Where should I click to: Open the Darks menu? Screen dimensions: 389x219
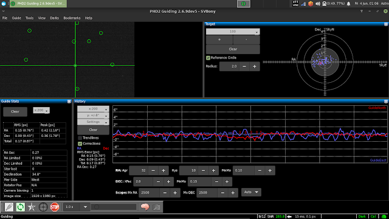click(x=54, y=18)
